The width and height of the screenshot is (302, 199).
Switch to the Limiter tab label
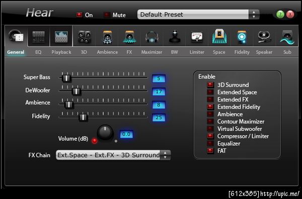(x=197, y=52)
